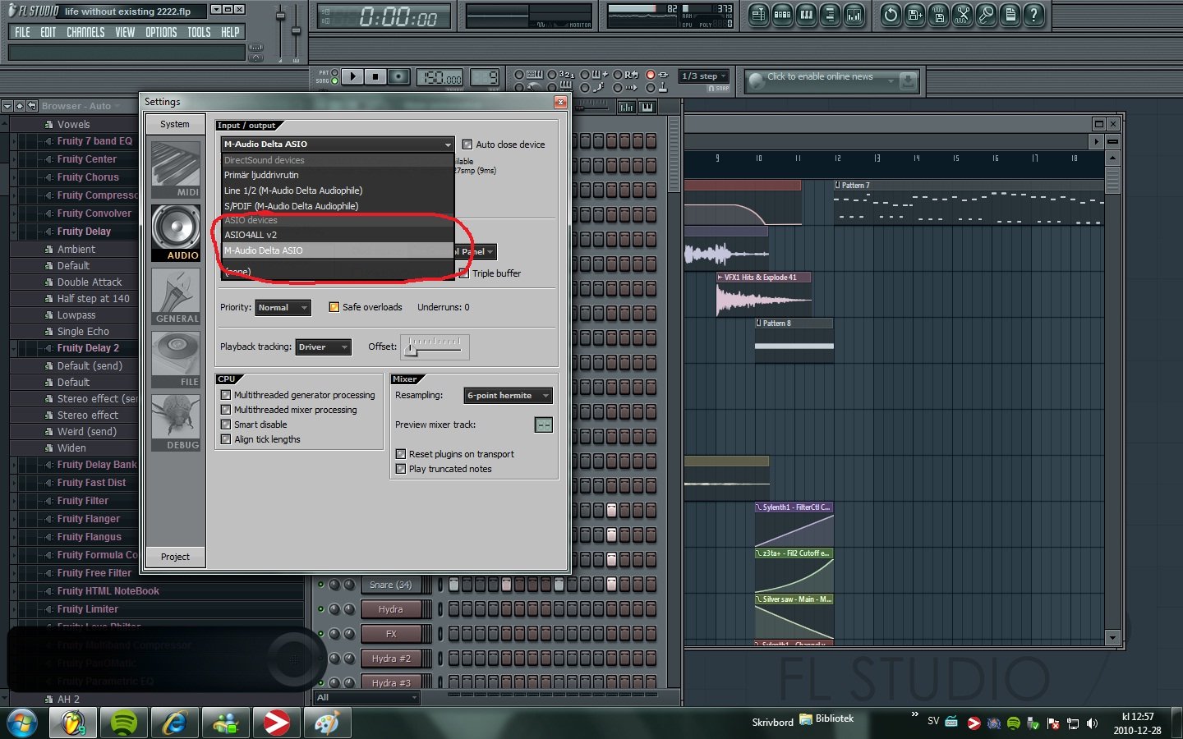The height and width of the screenshot is (739, 1183).
Task: Enable Multithreaded mixer processing
Action: click(225, 410)
